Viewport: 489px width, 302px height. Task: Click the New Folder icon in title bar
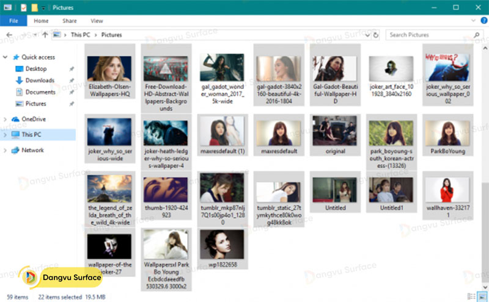(35, 7)
